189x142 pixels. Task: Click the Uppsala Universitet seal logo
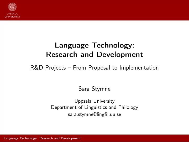click(12, 7)
